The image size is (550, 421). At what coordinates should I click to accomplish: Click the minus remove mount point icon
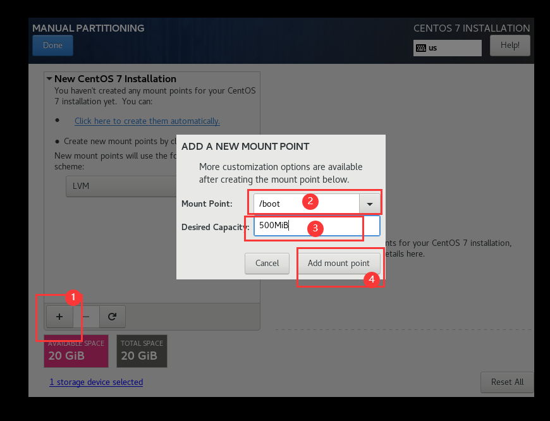point(86,317)
